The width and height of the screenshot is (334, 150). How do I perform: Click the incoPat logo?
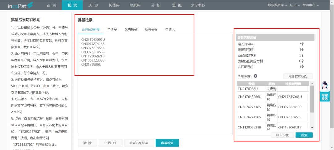(x=20, y=5)
